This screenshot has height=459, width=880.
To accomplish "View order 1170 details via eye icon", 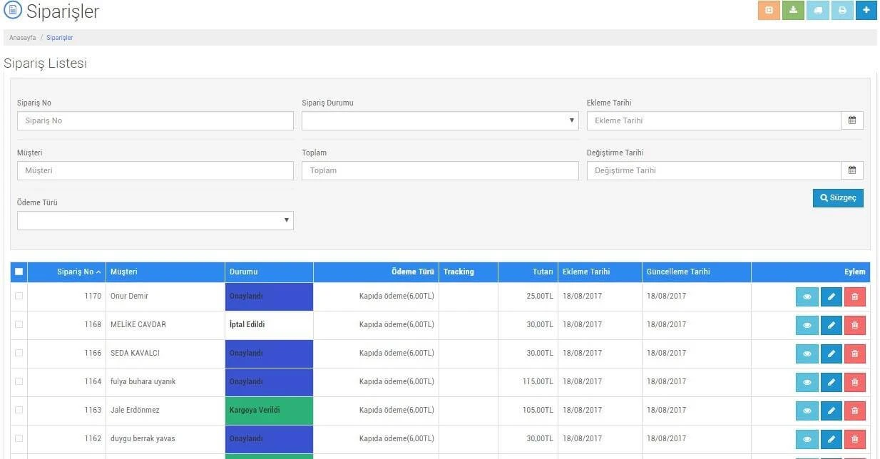I will [x=807, y=296].
